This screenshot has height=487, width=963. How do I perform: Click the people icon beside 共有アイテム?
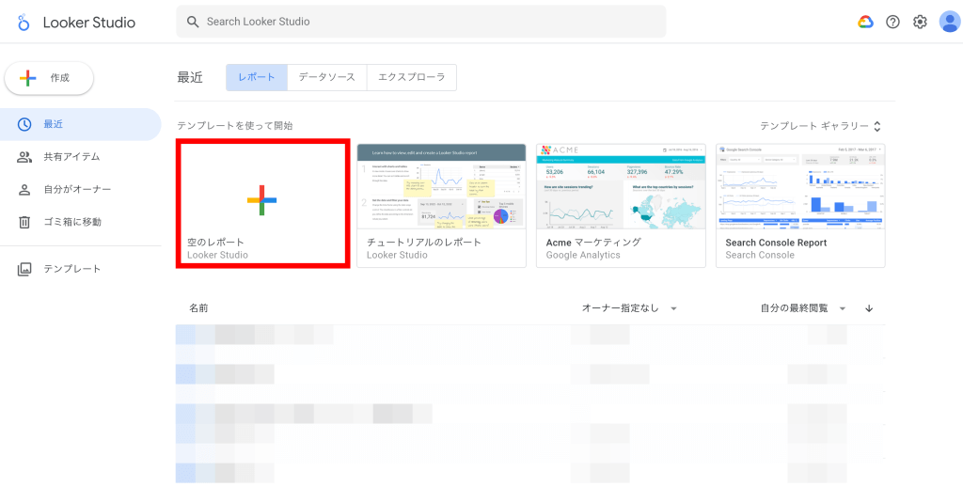click(x=24, y=157)
